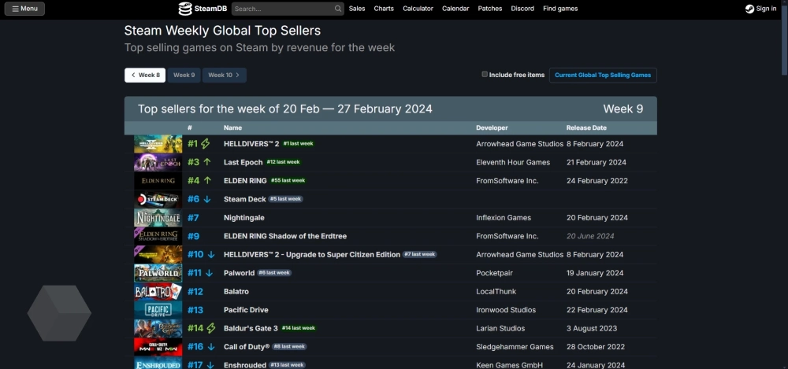Click the Balatro game capsule image
The width and height of the screenshot is (788, 369).
158,291
